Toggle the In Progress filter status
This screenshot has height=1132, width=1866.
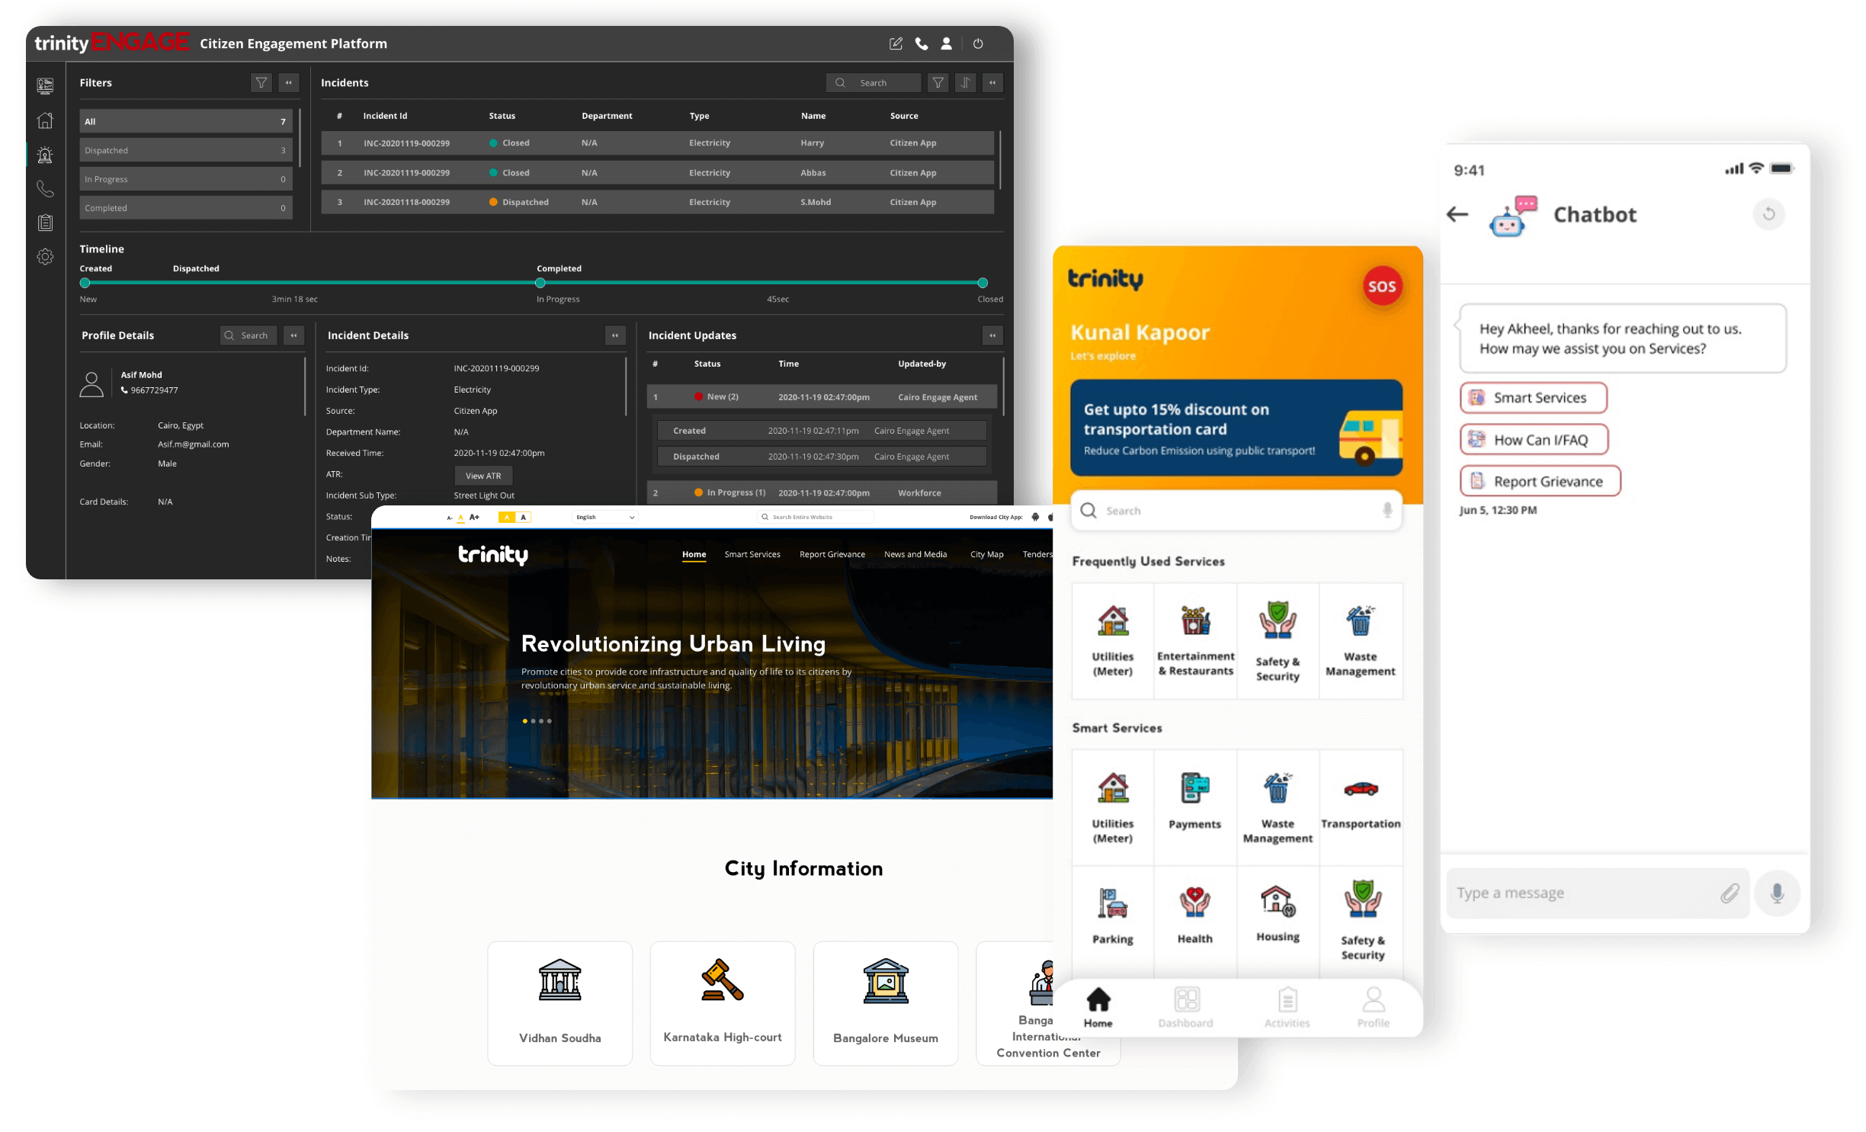(x=180, y=178)
